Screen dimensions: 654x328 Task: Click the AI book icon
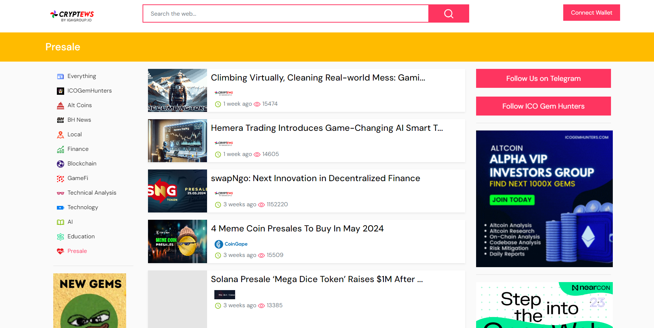[61, 222]
